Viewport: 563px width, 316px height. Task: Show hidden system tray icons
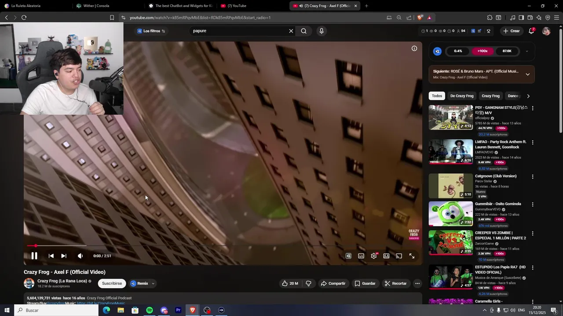pyautogui.click(x=485, y=310)
